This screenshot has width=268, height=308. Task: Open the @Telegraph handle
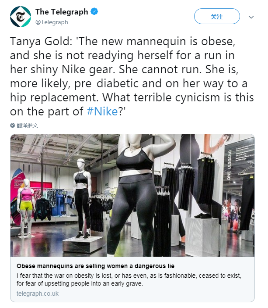tap(52, 22)
